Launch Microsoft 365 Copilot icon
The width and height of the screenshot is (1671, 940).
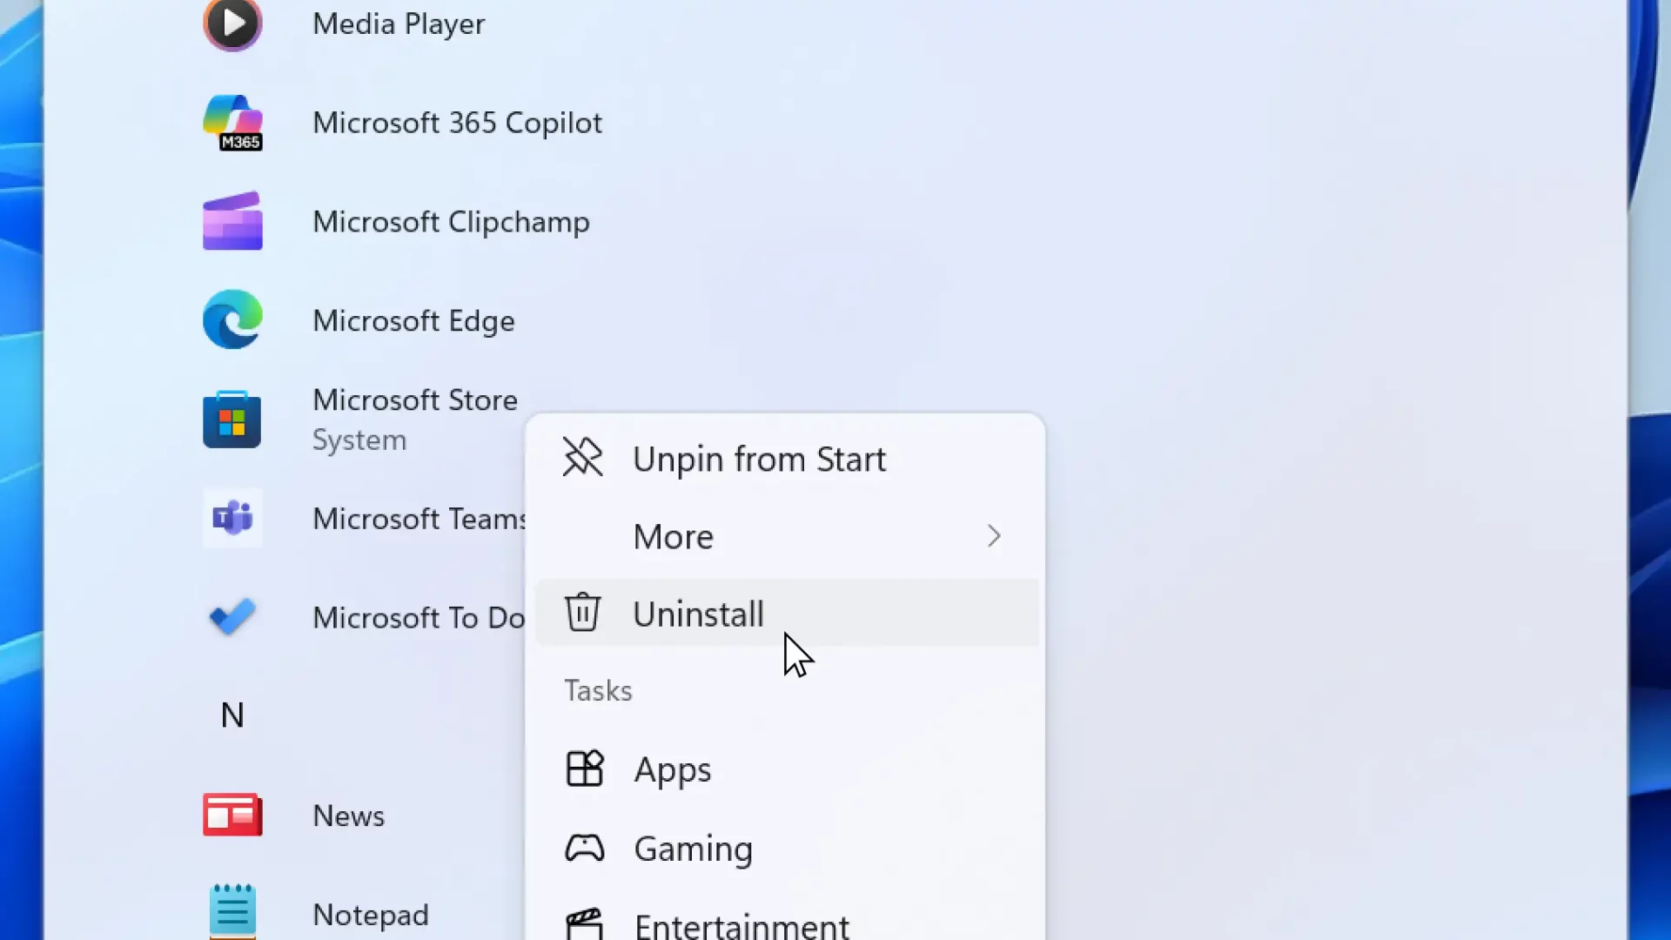(x=232, y=123)
